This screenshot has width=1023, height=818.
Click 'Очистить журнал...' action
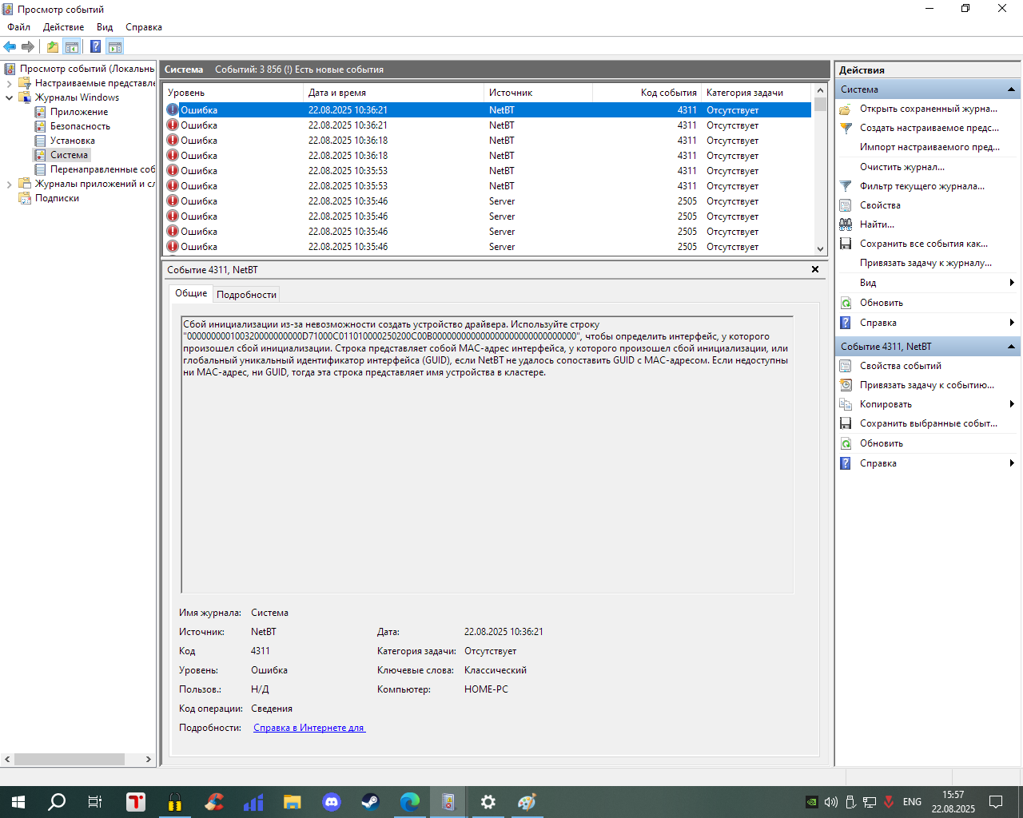pyautogui.click(x=902, y=167)
